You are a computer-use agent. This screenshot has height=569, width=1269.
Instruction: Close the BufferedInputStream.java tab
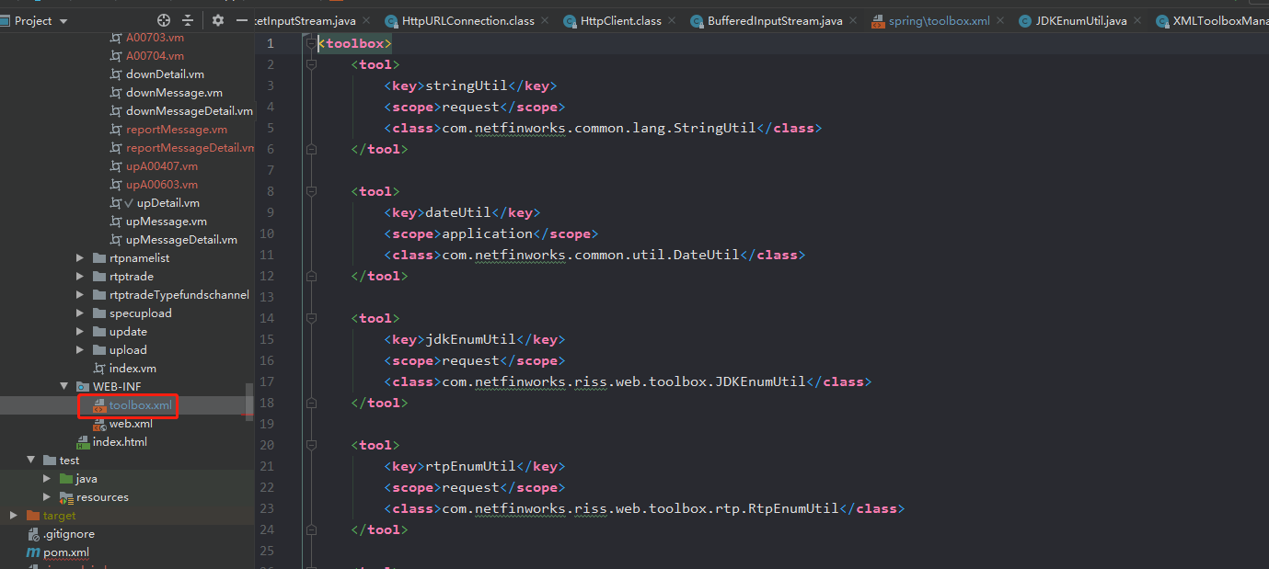click(x=853, y=21)
